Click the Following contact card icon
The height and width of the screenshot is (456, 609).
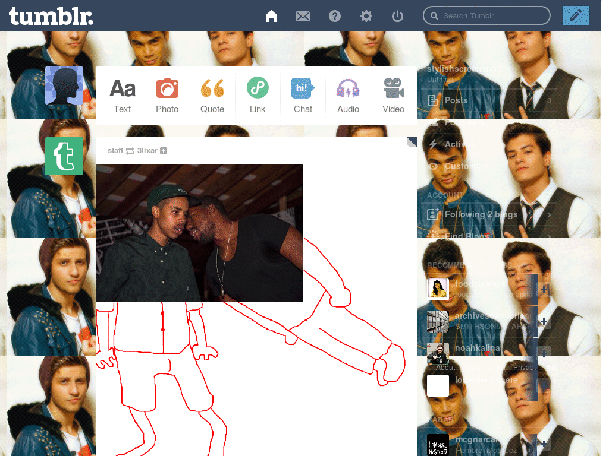(x=433, y=214)
